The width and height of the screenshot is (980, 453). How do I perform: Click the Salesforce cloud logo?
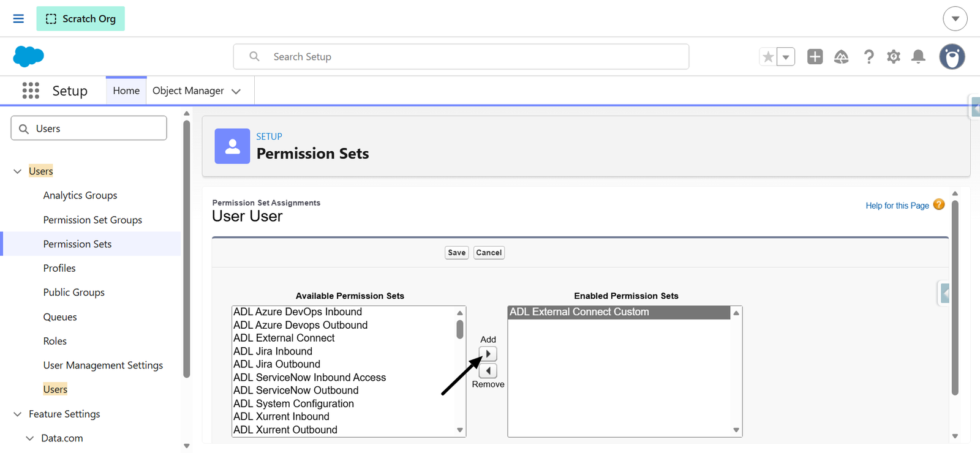(x=28, y=56)
